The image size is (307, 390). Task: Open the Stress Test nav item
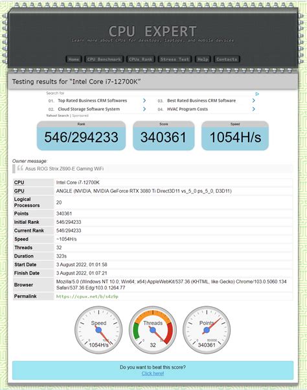175,59
